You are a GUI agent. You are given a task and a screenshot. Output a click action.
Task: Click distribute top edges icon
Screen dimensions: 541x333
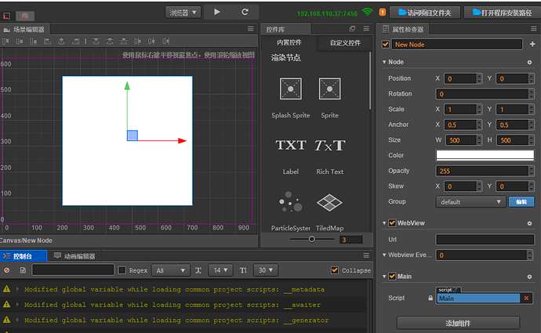coord(96,42)
